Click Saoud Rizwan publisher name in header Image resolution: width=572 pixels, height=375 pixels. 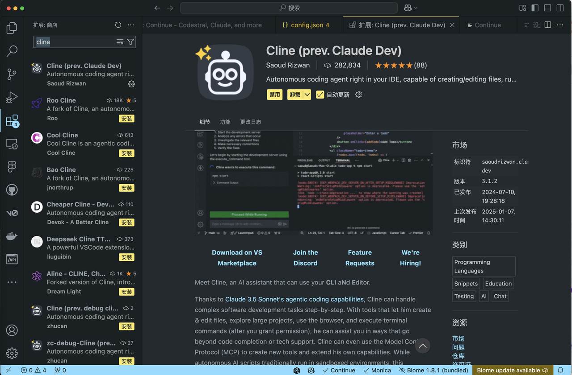[x=288, y=65]
